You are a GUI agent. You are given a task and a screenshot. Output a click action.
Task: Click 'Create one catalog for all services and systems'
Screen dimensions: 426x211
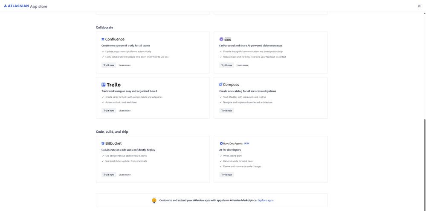[x=247, y=91]
